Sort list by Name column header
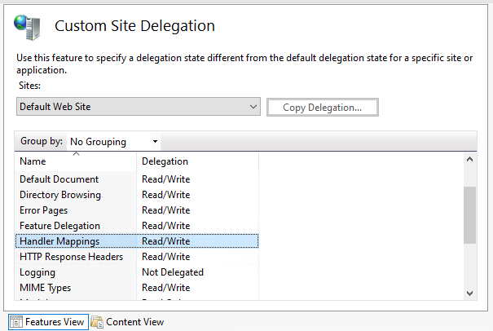Image resolution: width=493 pixels, height=331 pixels. point(75,161)
